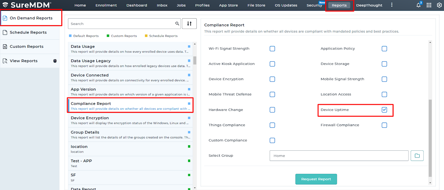
Task: Open the Dashboard menu
Action: (137, 5)
